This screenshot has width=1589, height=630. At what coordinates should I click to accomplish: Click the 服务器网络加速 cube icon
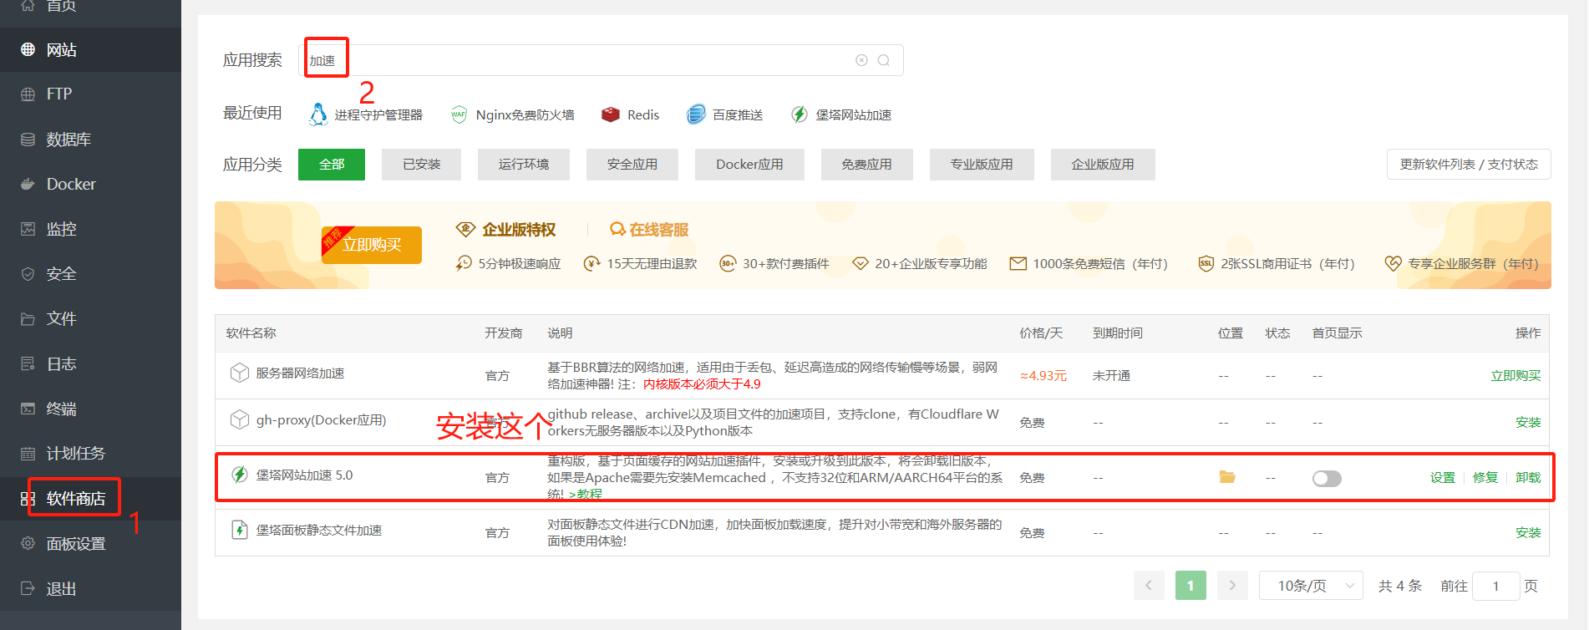tap(240, 373)
